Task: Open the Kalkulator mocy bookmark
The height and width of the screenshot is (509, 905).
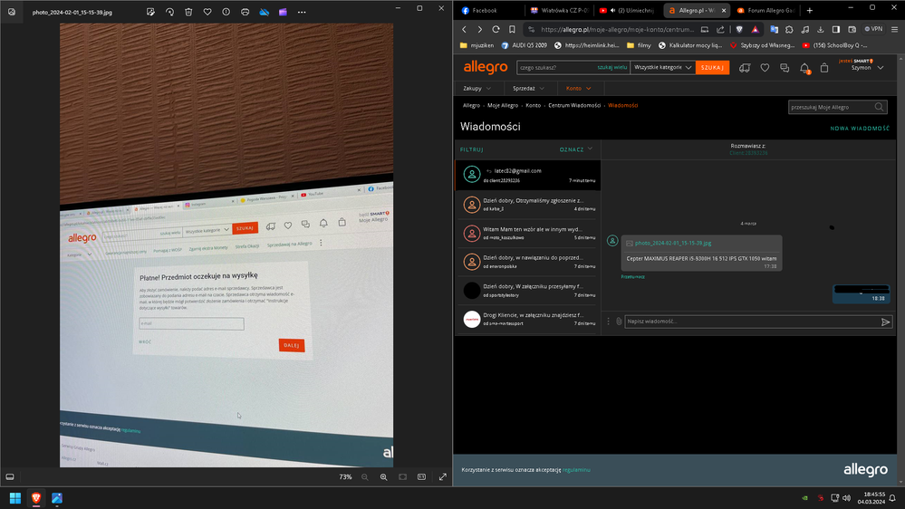Action: [689, 45]
